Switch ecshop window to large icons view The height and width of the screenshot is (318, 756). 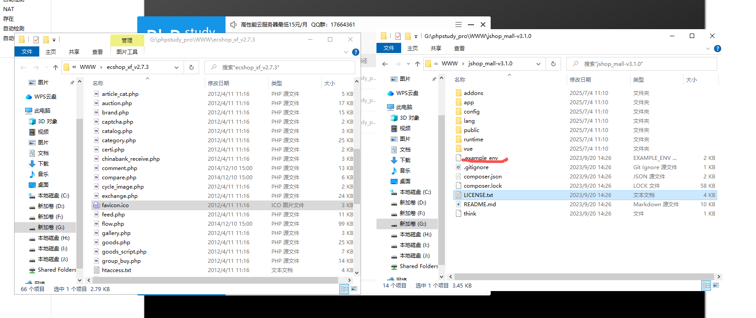pyautogui.click(x=354, y=289)
